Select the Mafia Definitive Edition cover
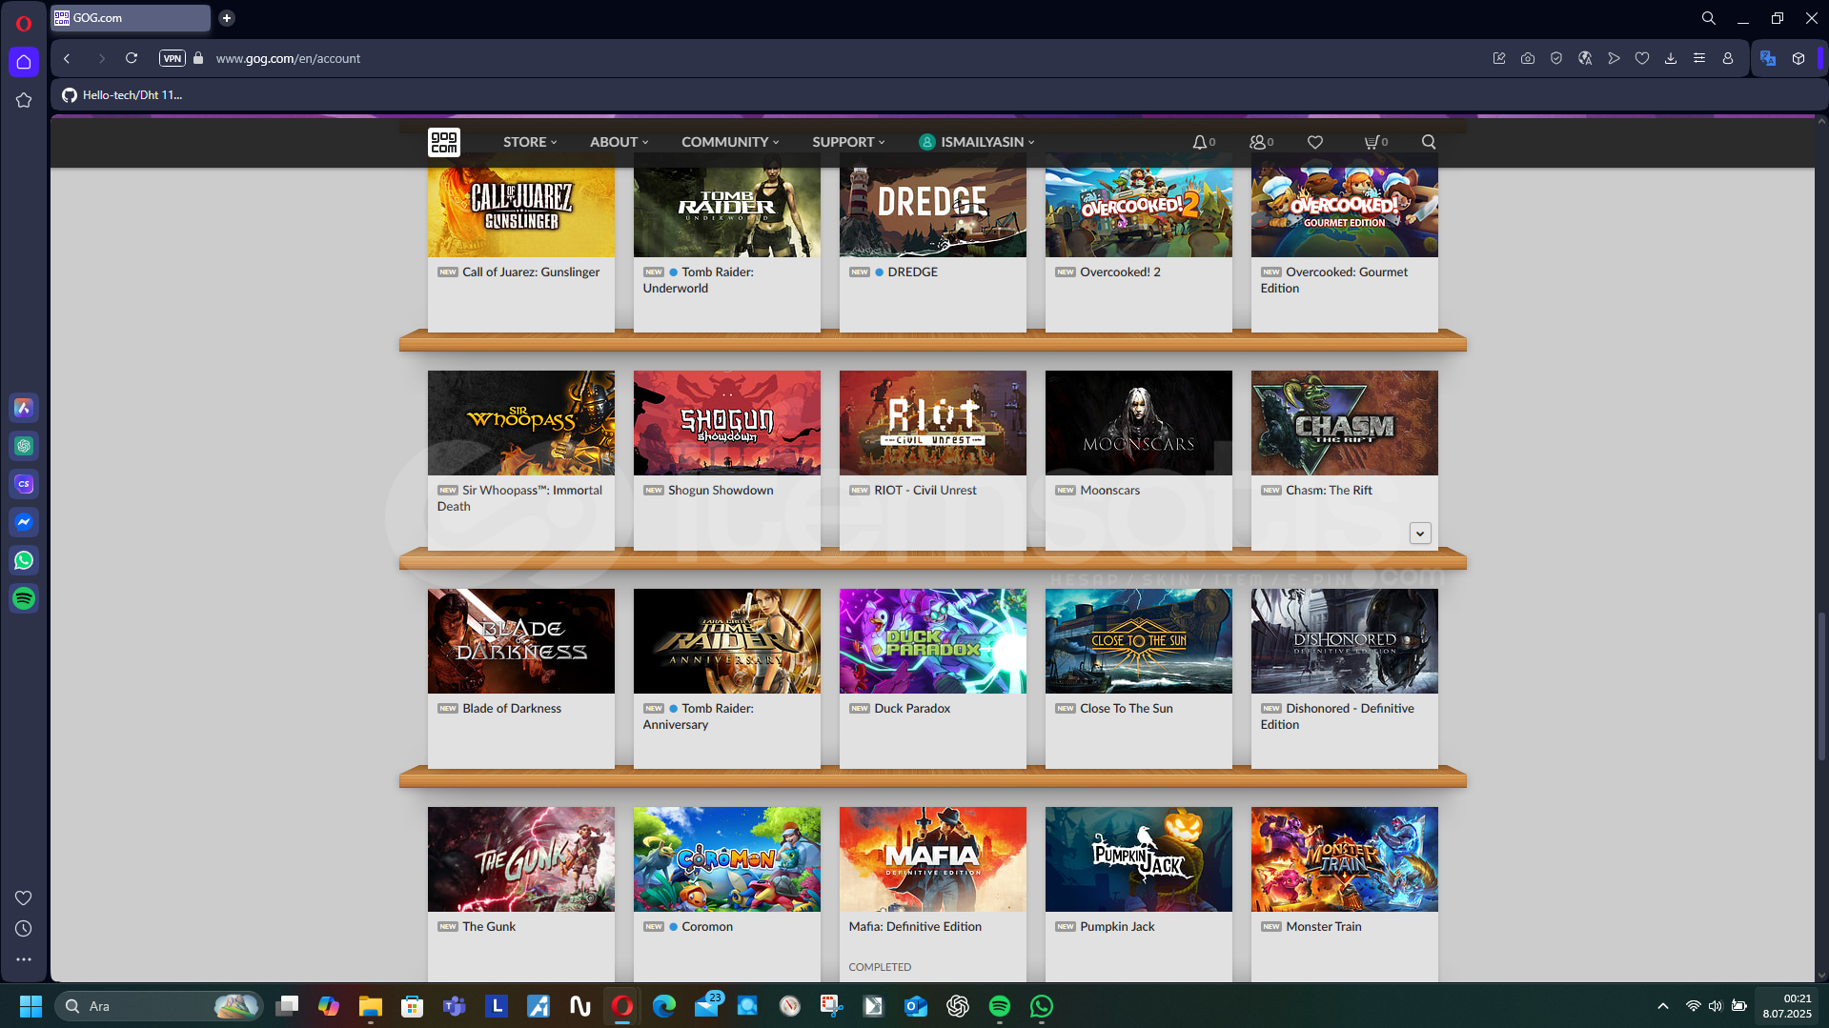 click(x=933, y=859)
